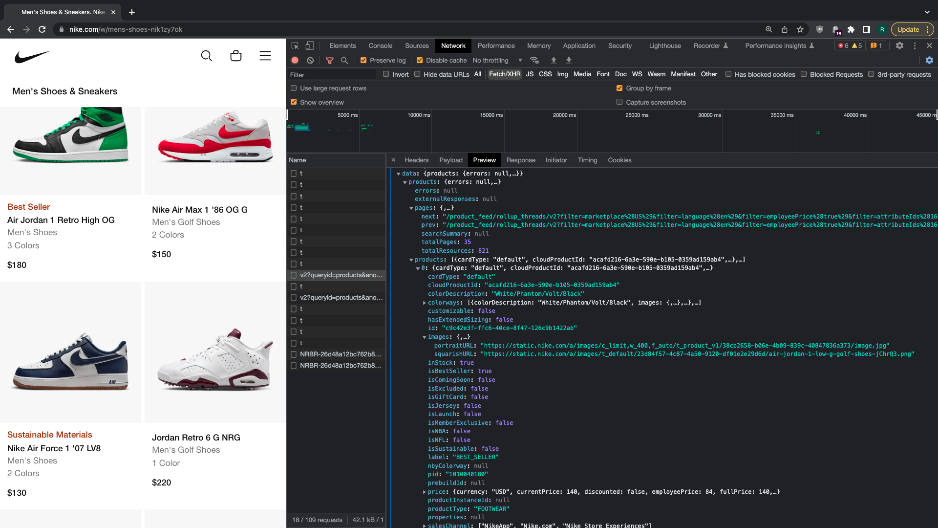Viewport: 938px width, 528px height.
Task: Enable Has blocked cookies checkbox
Action: (728, 74)
